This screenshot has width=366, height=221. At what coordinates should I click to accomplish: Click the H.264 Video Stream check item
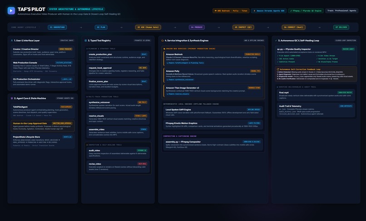tap(326, 56)
